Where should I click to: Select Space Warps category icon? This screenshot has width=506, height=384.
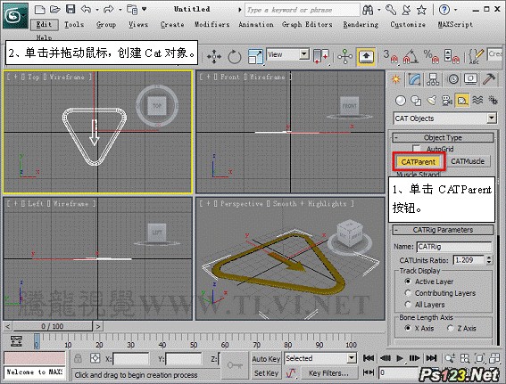pos(477,101)
